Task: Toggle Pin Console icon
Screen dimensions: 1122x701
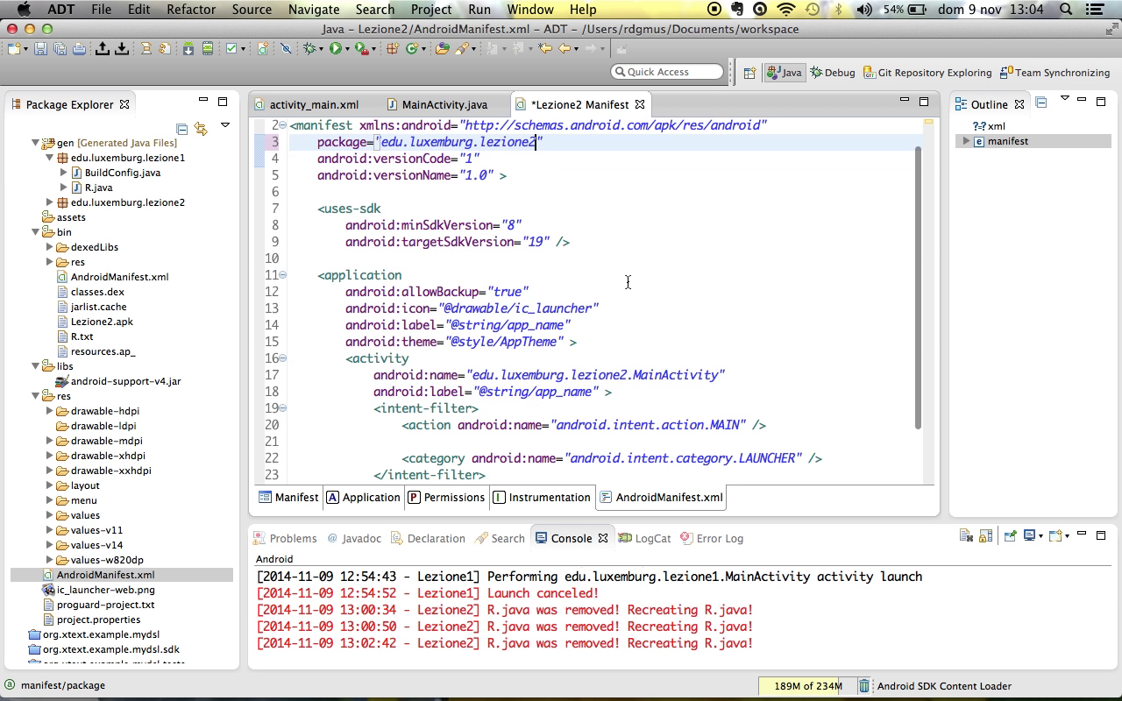Action: (1010, 535)
